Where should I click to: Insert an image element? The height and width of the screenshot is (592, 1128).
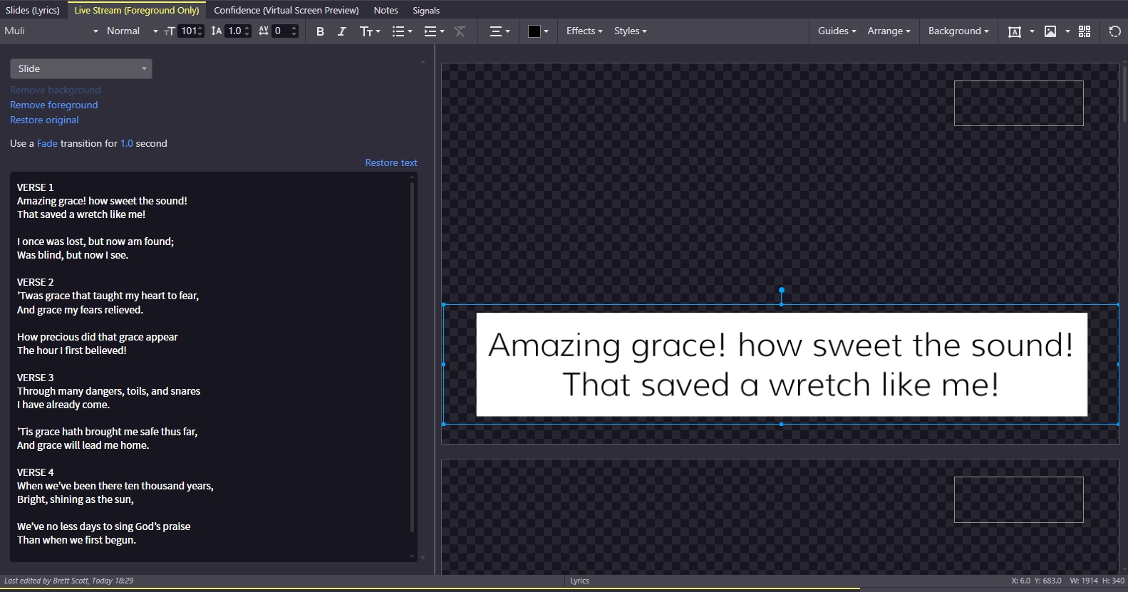pos(1050,31)
